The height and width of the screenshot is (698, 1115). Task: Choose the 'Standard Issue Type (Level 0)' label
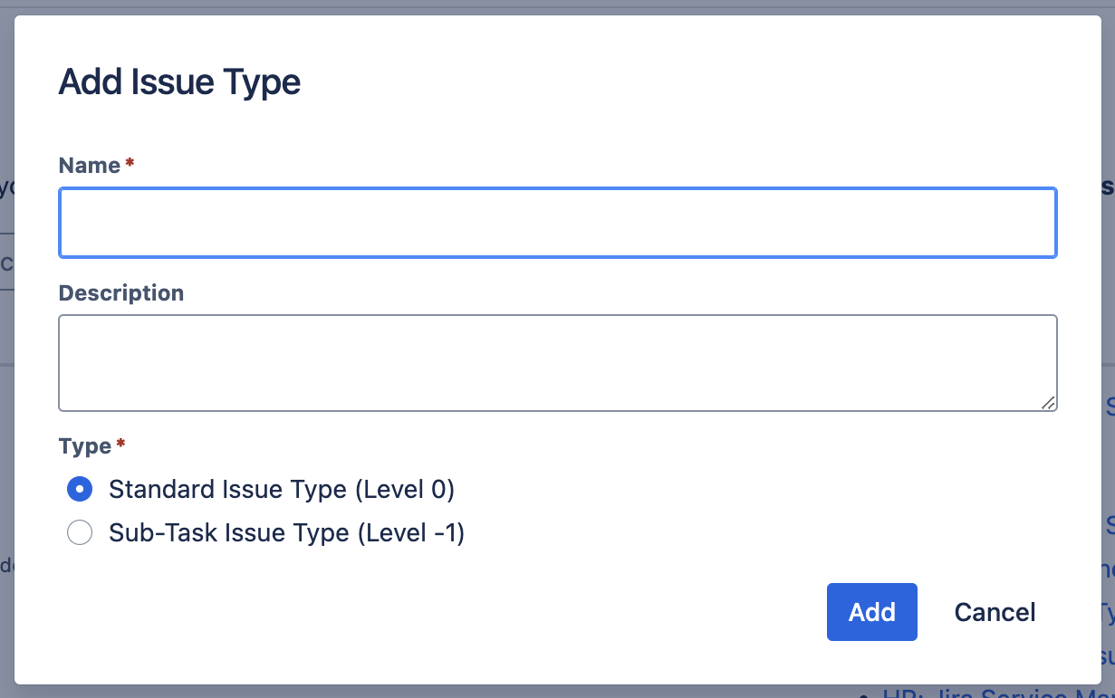click(x=282, y=490)
